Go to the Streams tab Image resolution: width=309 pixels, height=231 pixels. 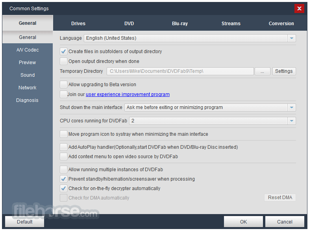(x=231, y=24)
